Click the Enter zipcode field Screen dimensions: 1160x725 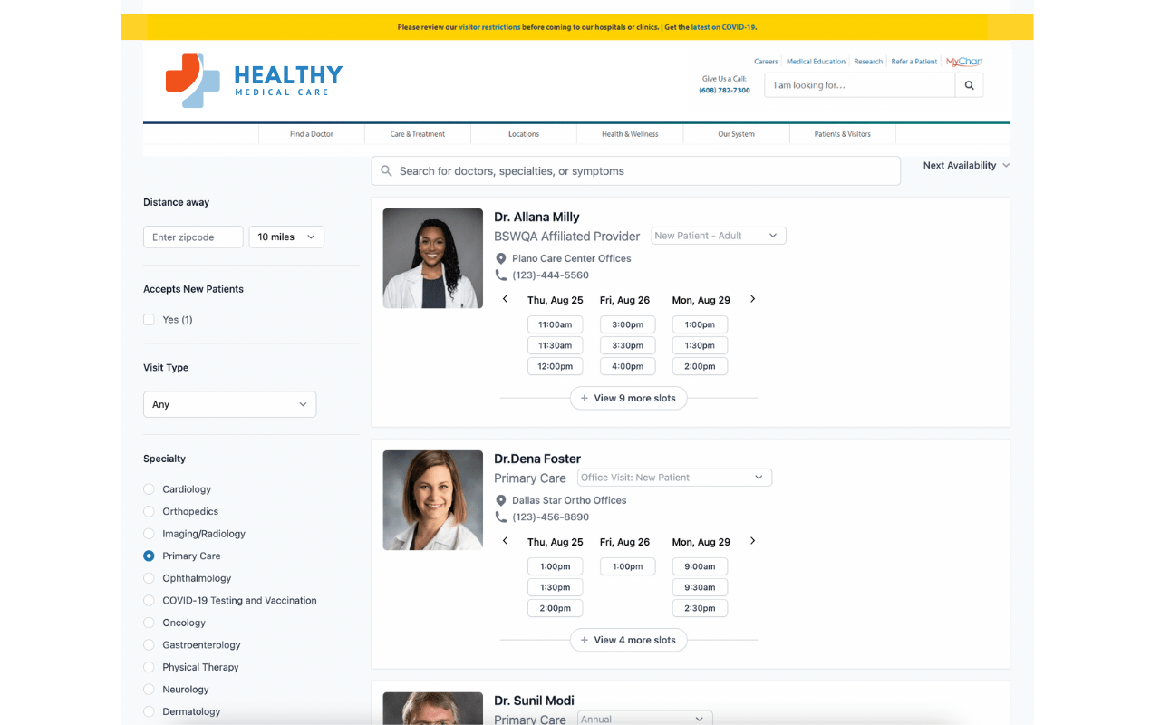(x=193, y=237)
